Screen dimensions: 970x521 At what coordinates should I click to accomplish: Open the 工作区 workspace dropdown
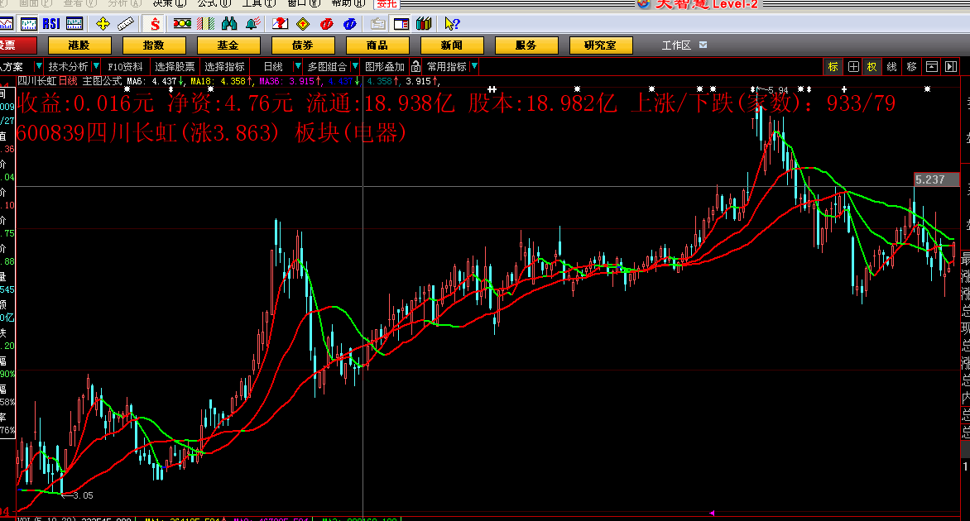click(703, 45)
